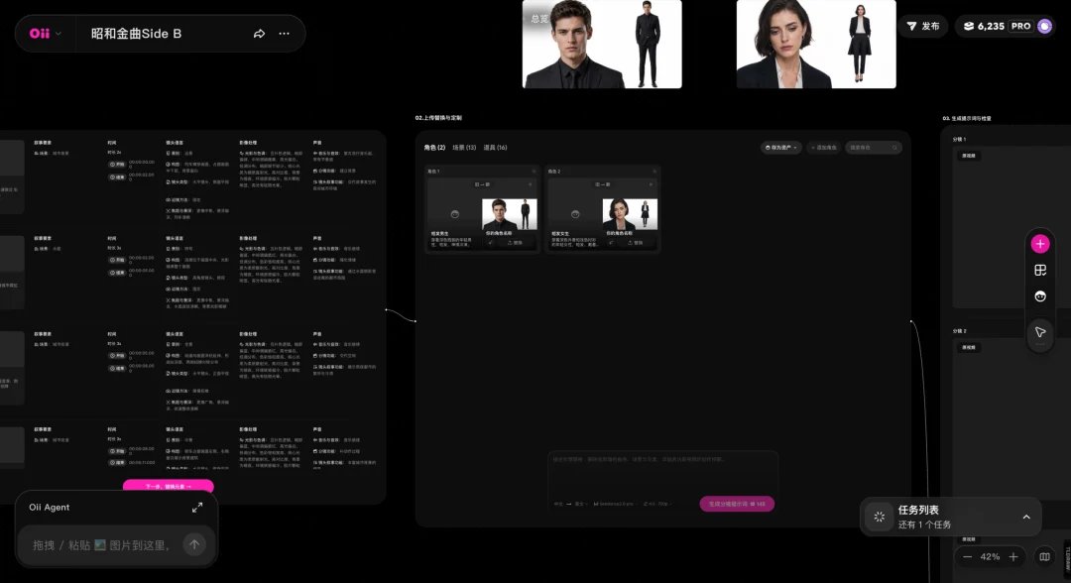The width and height of the screenshot is (1071, 583).
Task: Close the 角色 2 card
Action: [654, 172]
